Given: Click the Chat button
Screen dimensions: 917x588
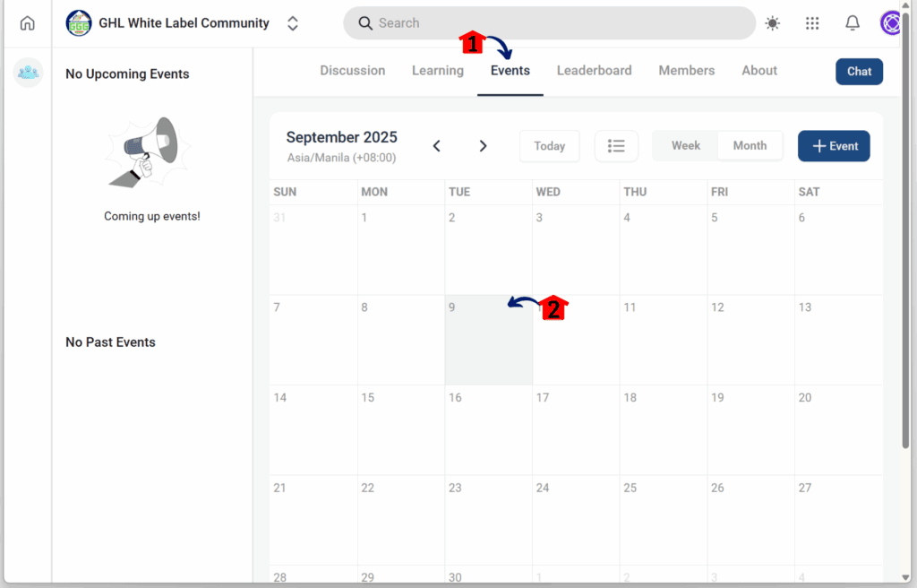Looking at the screenshot, I should pos(859,72).
